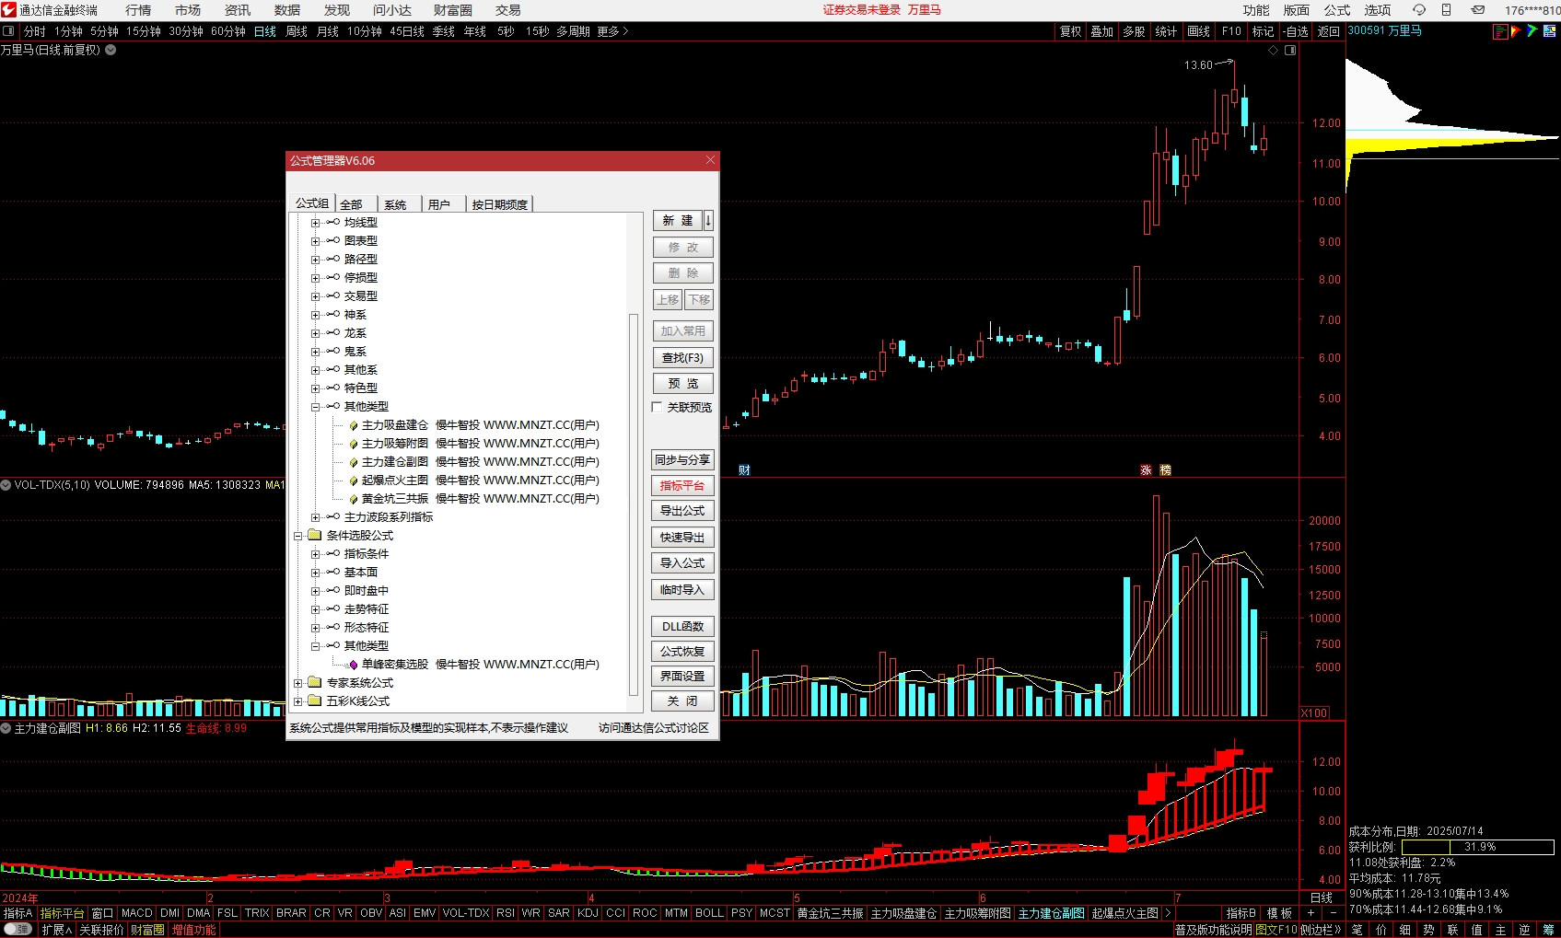Viewport: 1561px width, 938px height.
Task: Click the red bar-chart panel icon beside 万里马
Action: point(1500,31)
